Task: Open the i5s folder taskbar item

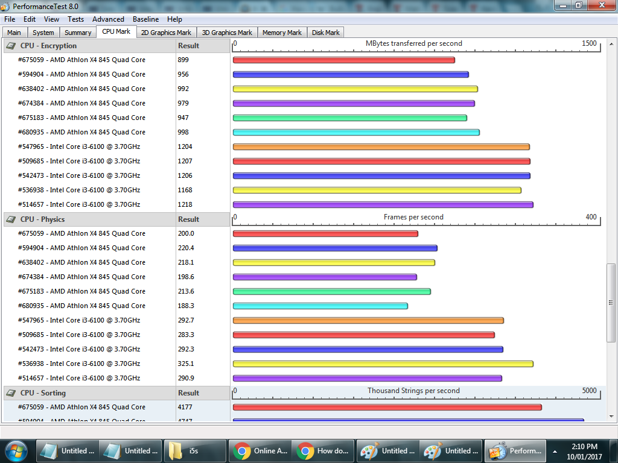Action: (195, 451)
